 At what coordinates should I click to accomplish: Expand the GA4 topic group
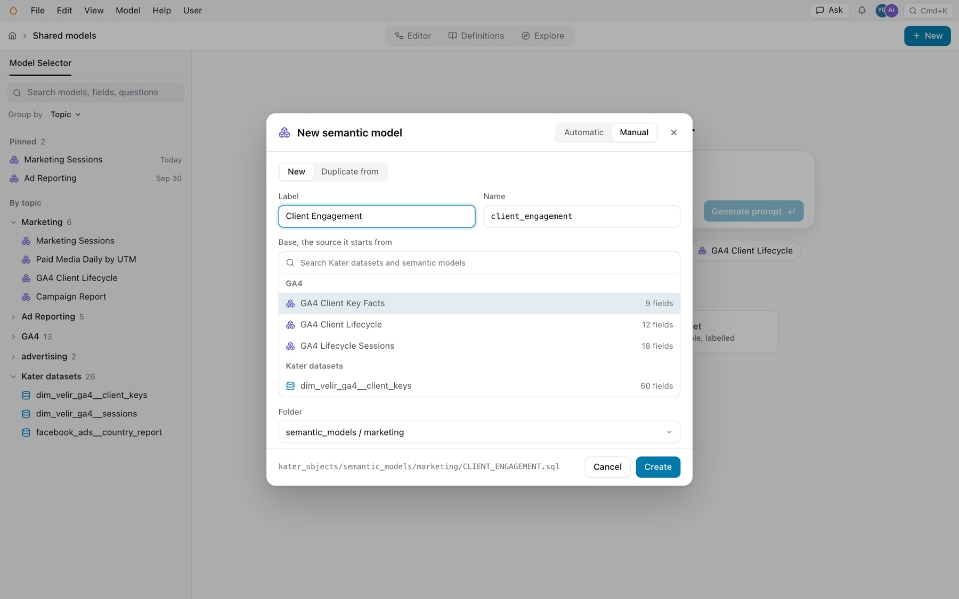tap(13, 337)
